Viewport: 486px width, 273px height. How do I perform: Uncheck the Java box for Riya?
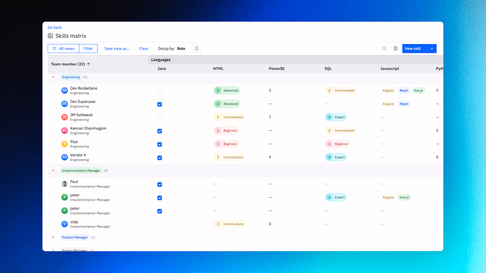click(x=159, y=144)
